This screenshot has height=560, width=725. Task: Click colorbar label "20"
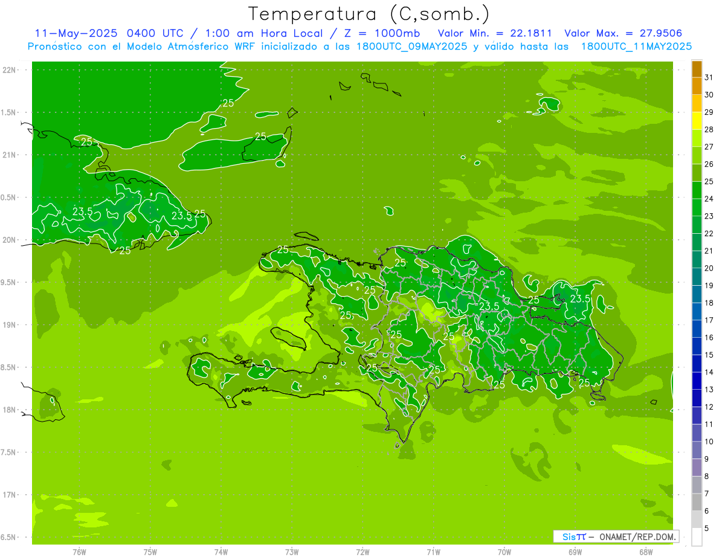click(709, 268)
